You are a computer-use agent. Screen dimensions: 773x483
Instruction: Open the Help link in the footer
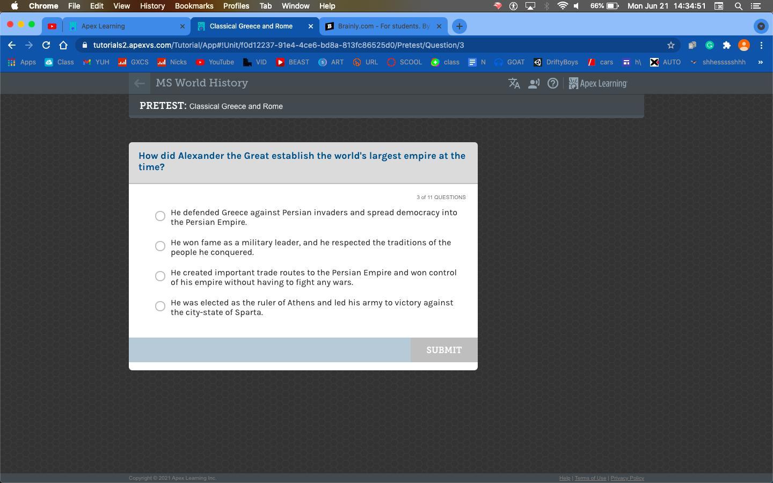pos(565,478)
